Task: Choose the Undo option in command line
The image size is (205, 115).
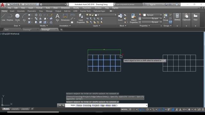Action: tap(114, 105)
